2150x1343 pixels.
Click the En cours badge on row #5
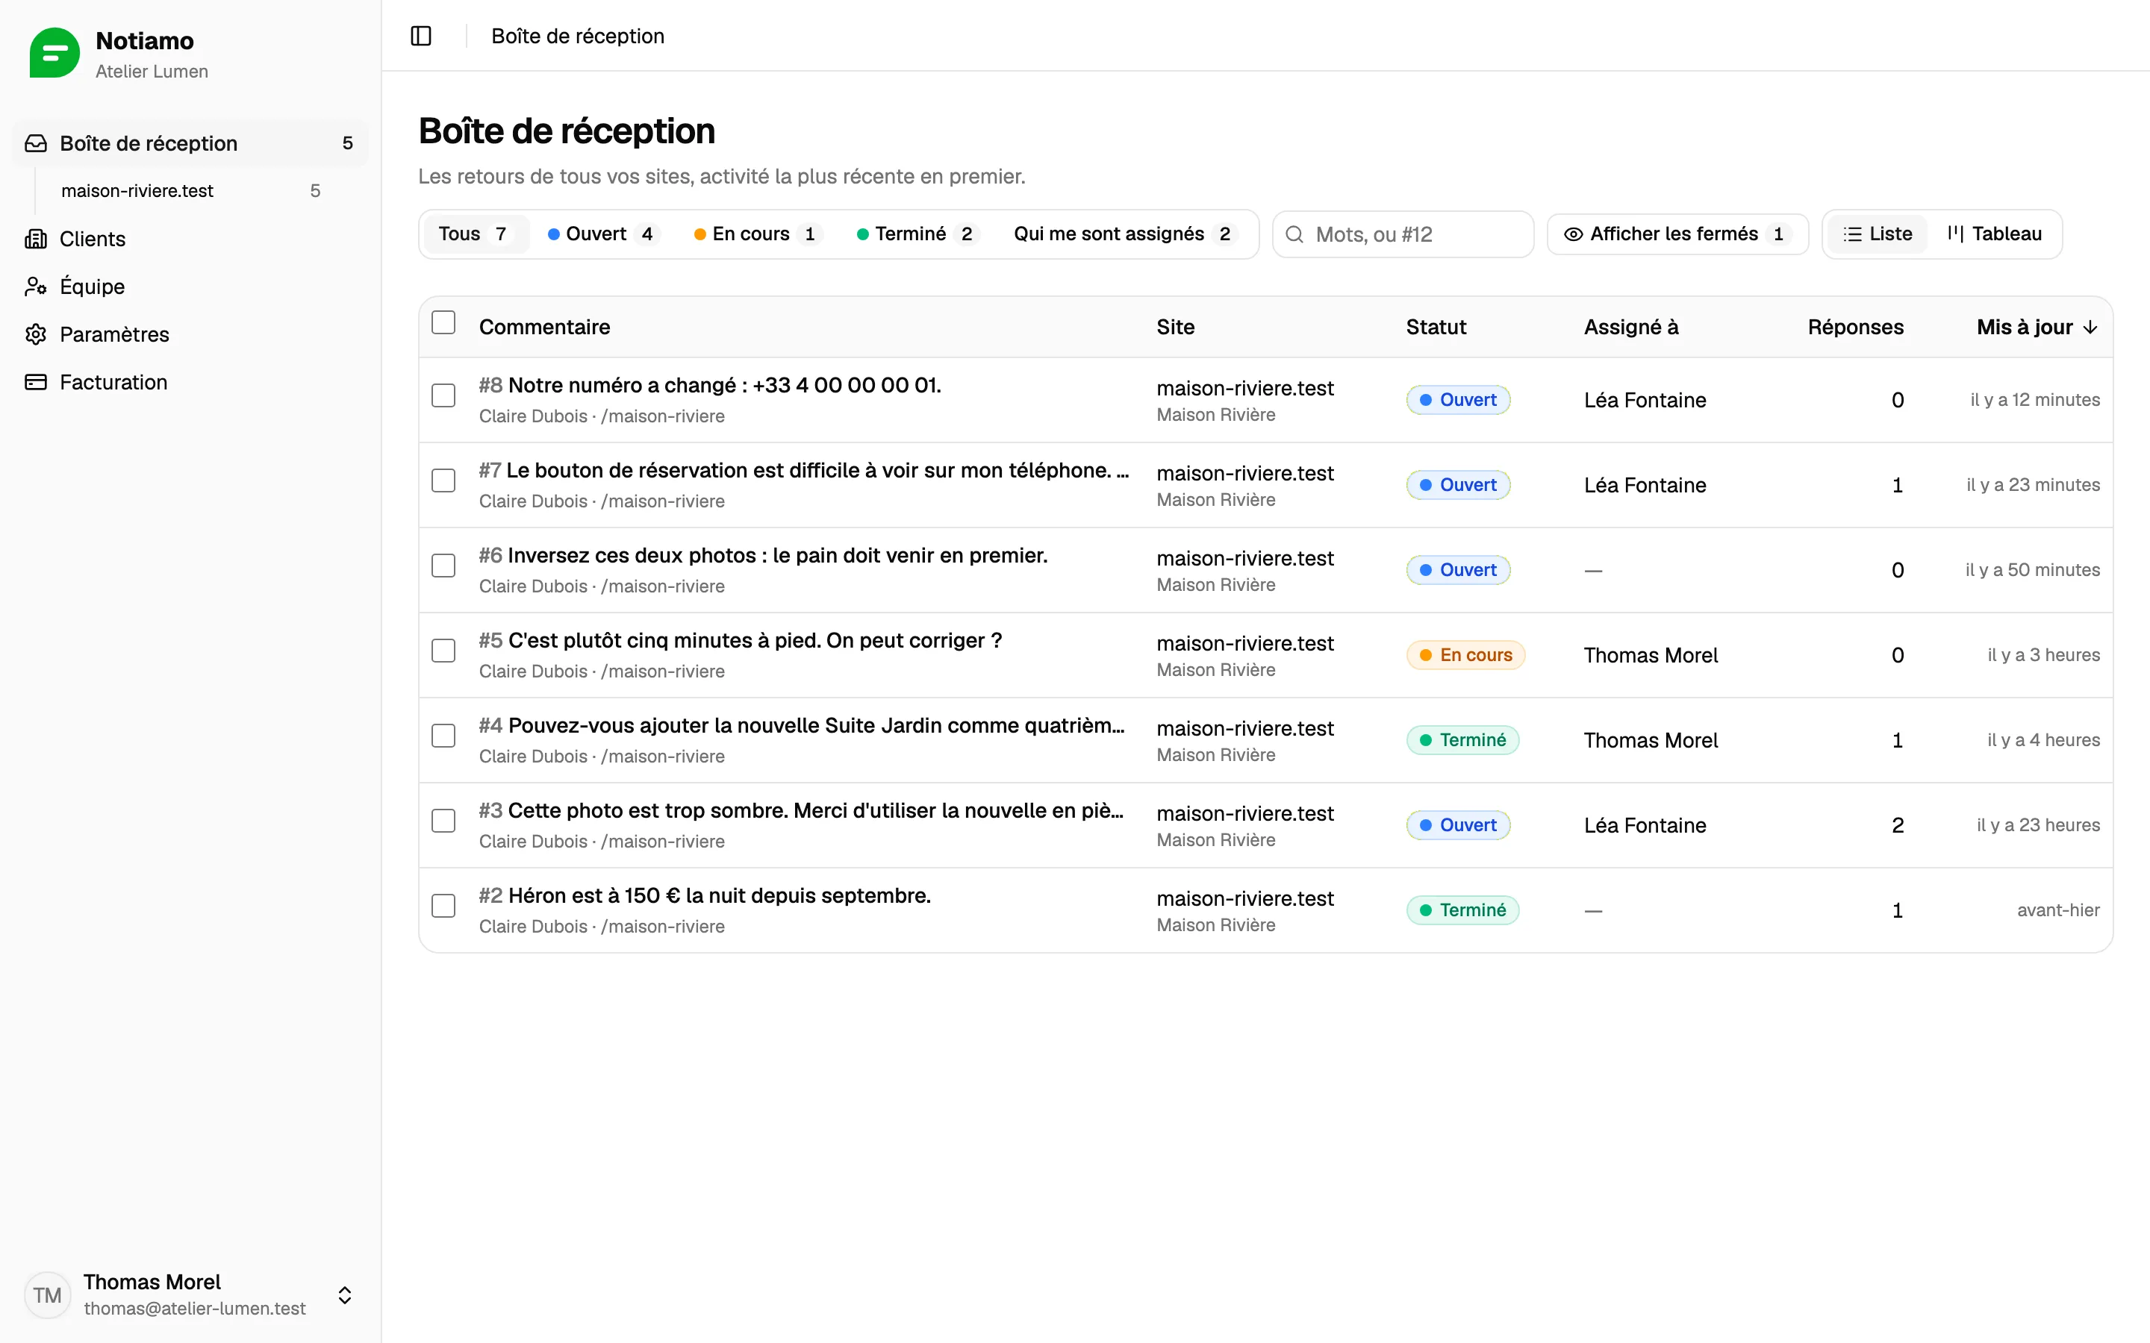coord(1466,656)
